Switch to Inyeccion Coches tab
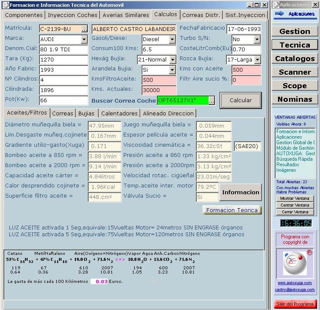 72,15
